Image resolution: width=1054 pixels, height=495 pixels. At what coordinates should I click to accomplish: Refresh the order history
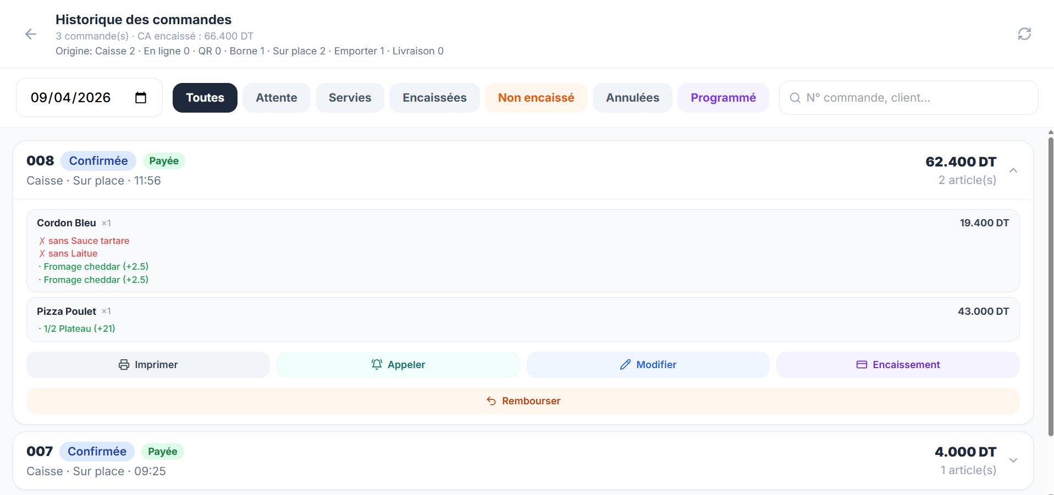[x=1024, y=34]
